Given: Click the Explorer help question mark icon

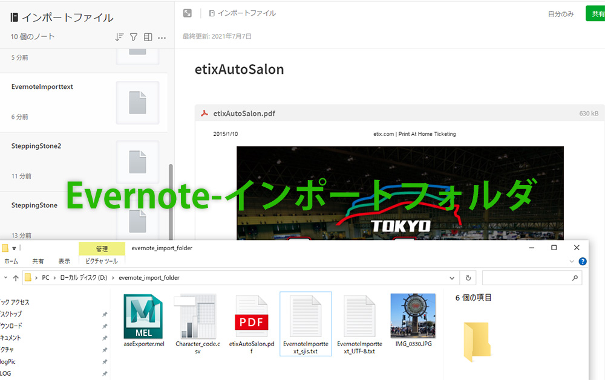Looking at the screenshot, I should (582, 262).
